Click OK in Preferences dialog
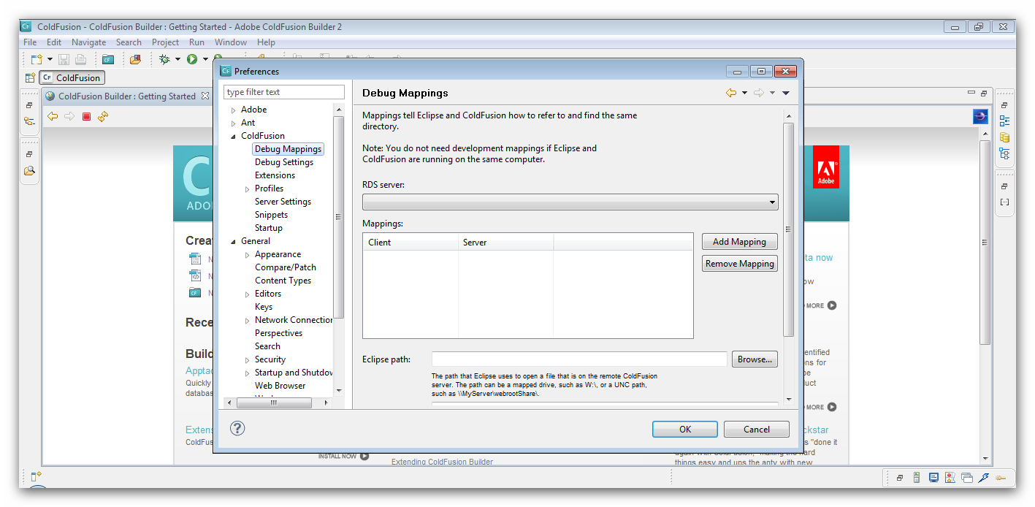The image size is (1035, 507). (685, 430)
